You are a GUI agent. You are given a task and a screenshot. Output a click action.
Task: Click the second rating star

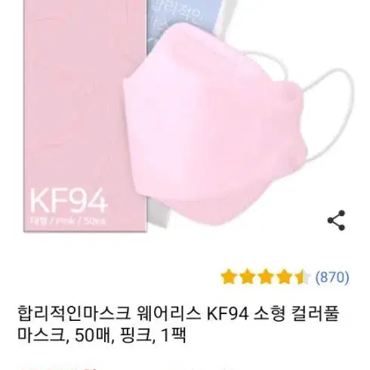pyautogui.click(x=247, y=277)
